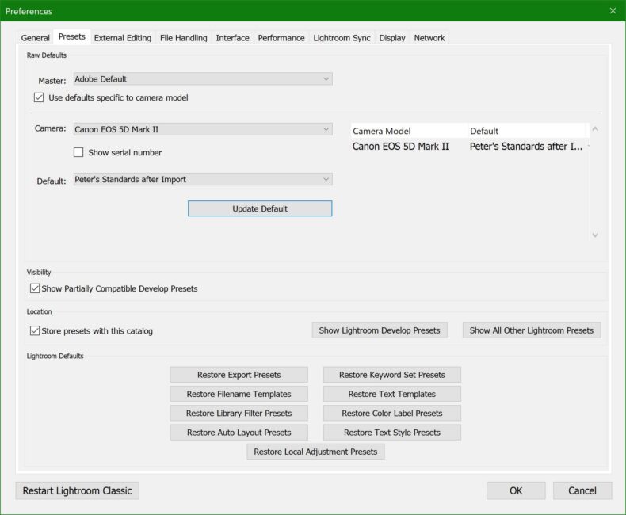Expand the Camera model dropdown
This screenshot has width=626, height=515.
coord(203,129)
